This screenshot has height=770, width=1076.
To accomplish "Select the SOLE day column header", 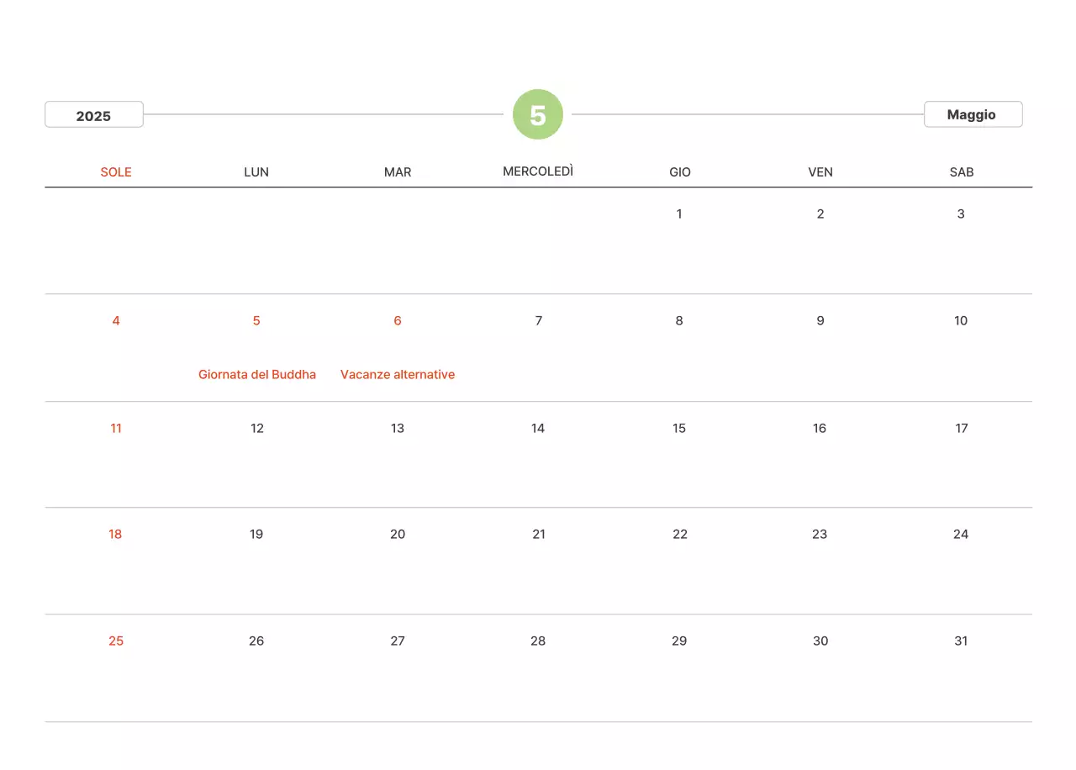I will tap(116, 171).
